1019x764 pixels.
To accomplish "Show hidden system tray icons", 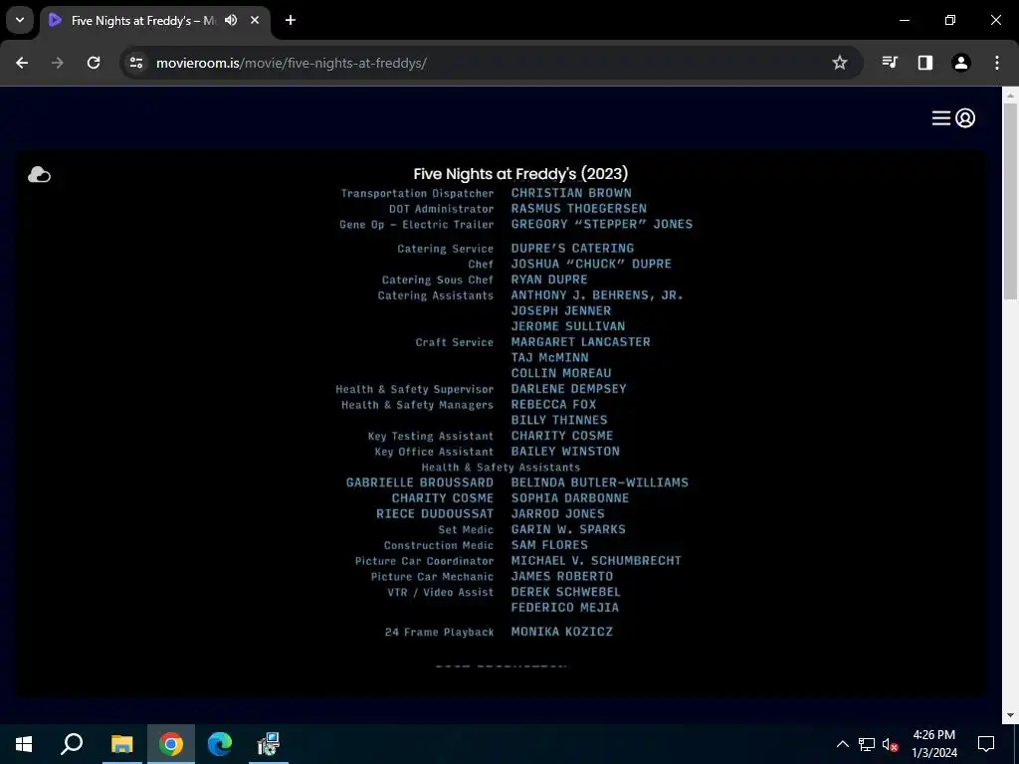I will (x=842, y=744).
